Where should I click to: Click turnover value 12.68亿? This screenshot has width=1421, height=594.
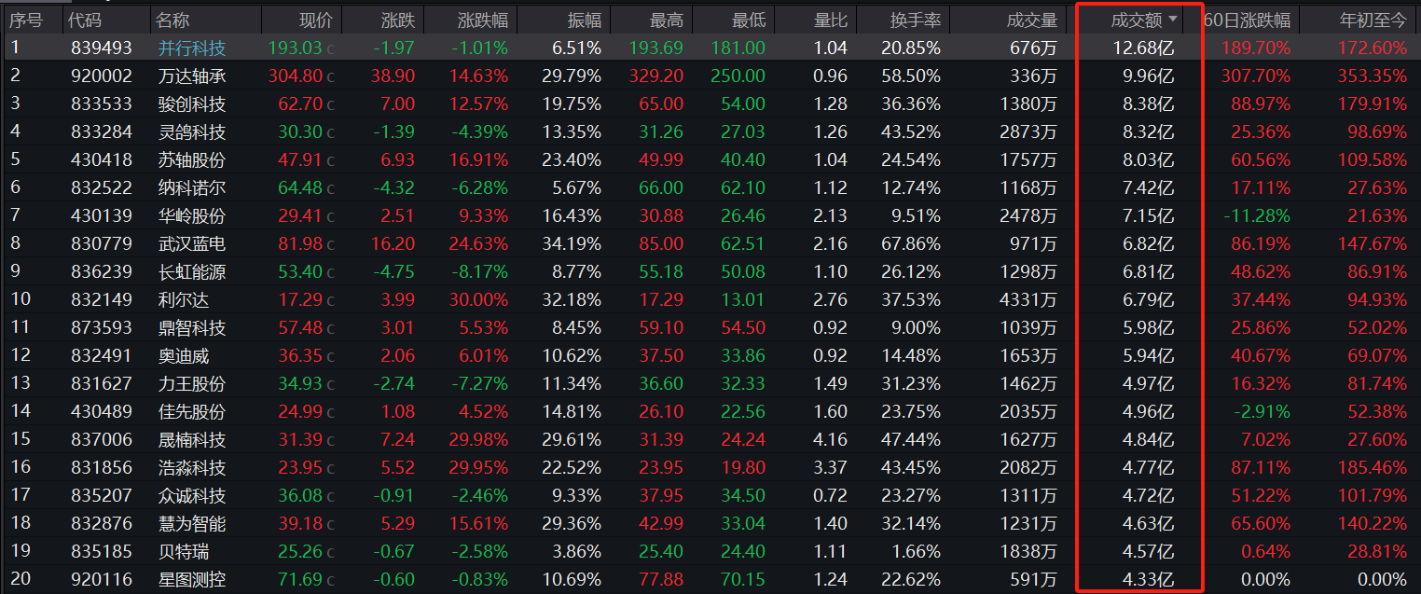click(x=1143, y=48)
